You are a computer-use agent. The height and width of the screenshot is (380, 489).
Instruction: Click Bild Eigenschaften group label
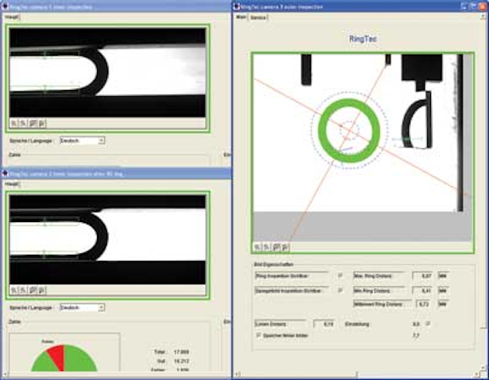(274, 264)
